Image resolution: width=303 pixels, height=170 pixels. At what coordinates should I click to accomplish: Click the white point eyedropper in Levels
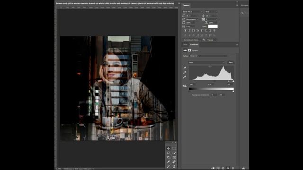185,77
